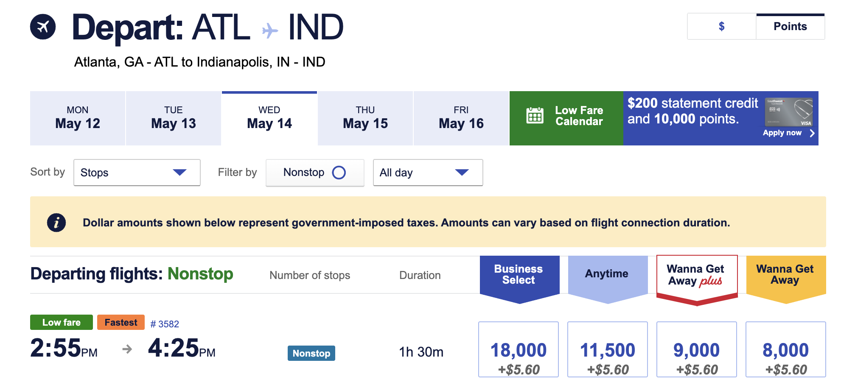Click the calendar icon in Low Fare Calendar
This screenshot has width=841, height=385.
click(535, 116)
